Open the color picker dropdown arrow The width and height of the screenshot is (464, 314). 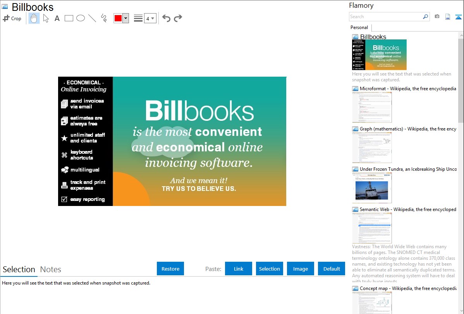[x=125, y=18]
